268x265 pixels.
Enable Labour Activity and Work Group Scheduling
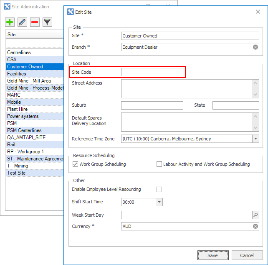click(159, 164)
